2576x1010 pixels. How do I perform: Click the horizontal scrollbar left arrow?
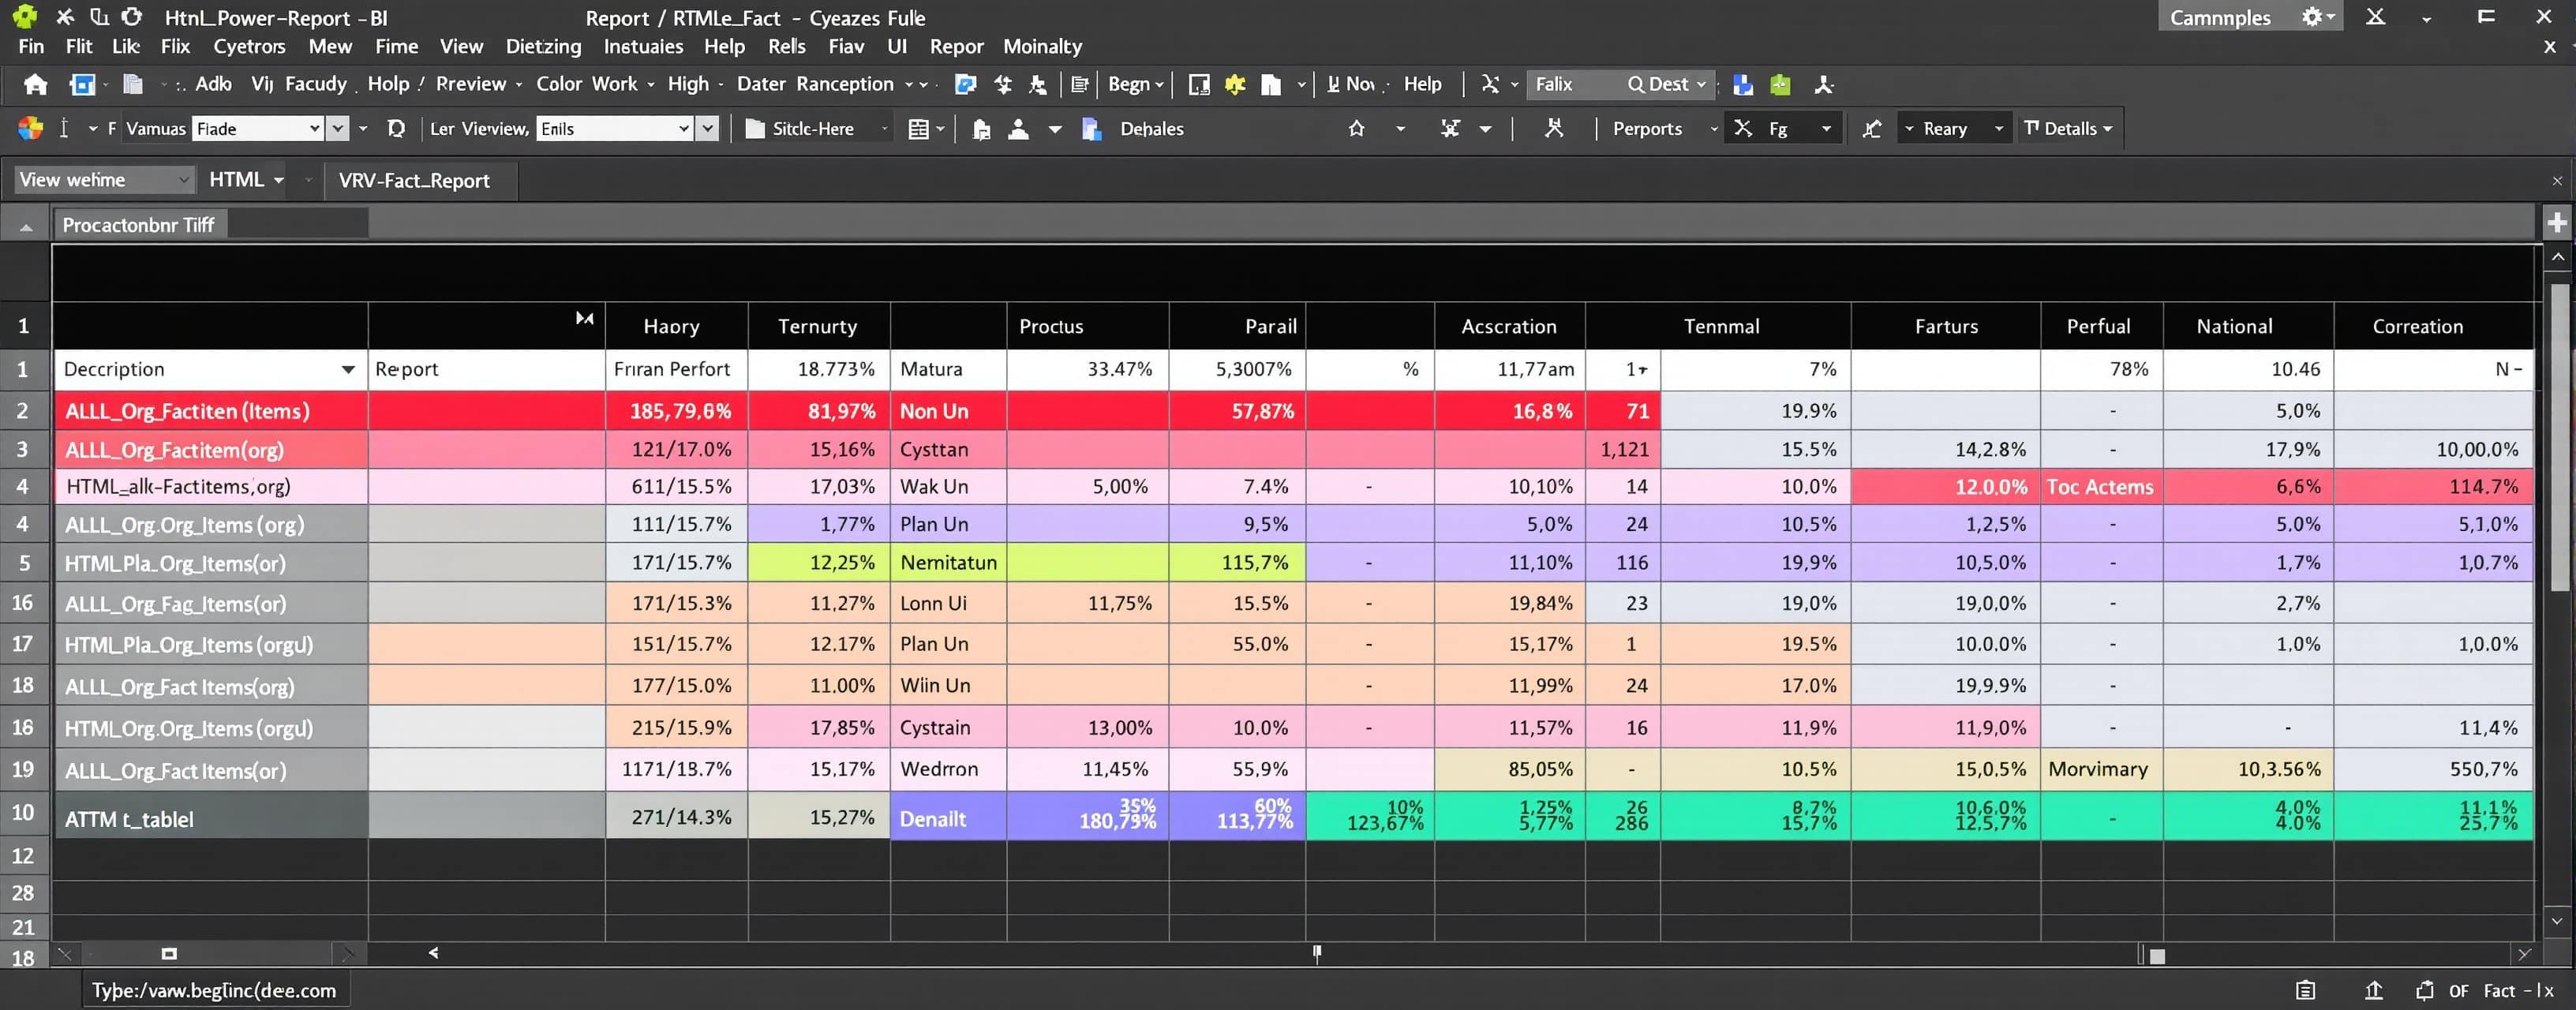coord(433,953)
